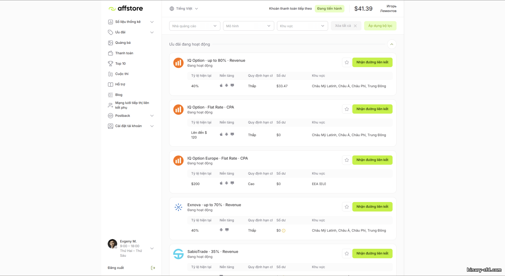Click the sub-affiliate network person icon
The width and height of the screenshot is (505, 276).
point(110,105)
